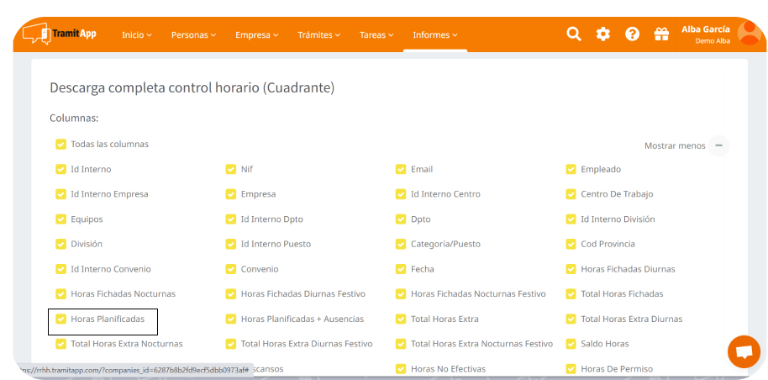Viewport: 768px width, 380px height.
Task: Select the Empresa menu item
Action: [256, 35]
